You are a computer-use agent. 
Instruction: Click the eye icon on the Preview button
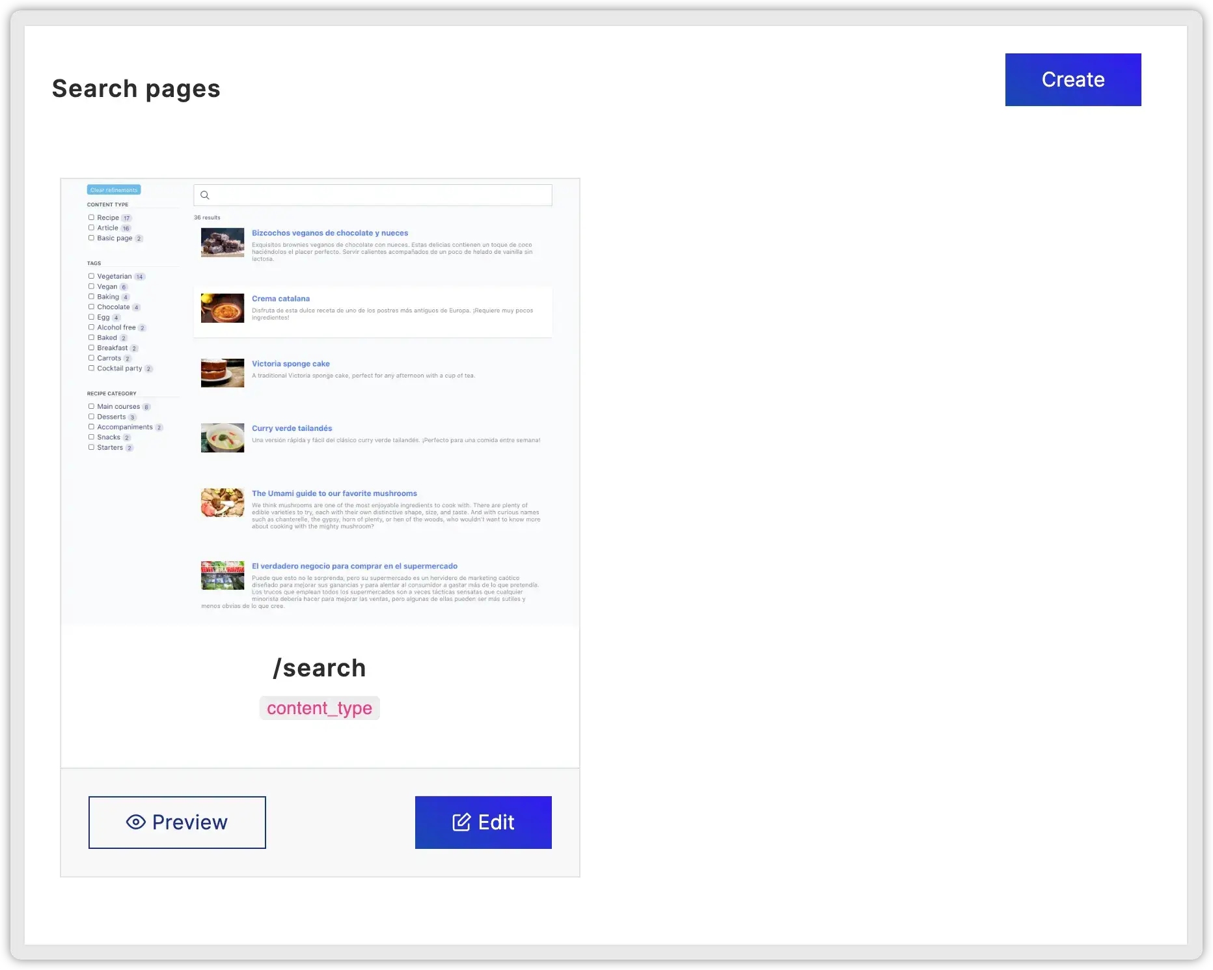coord(135,822)
